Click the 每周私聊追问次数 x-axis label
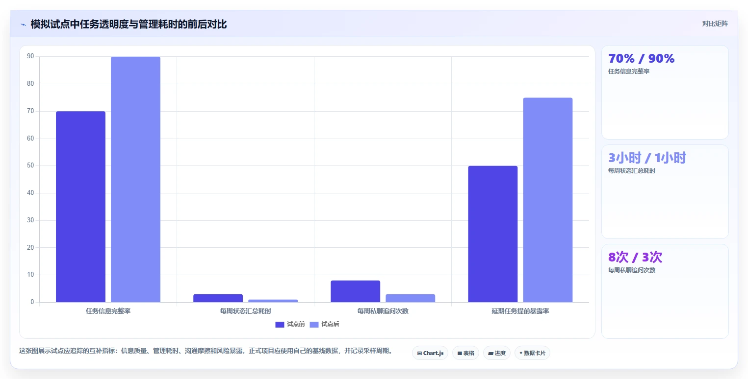This screenshot has width=748, height=379. click(383, 311)
